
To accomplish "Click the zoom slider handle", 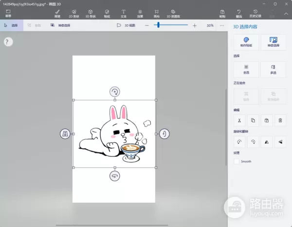I will tap(158, 25).
